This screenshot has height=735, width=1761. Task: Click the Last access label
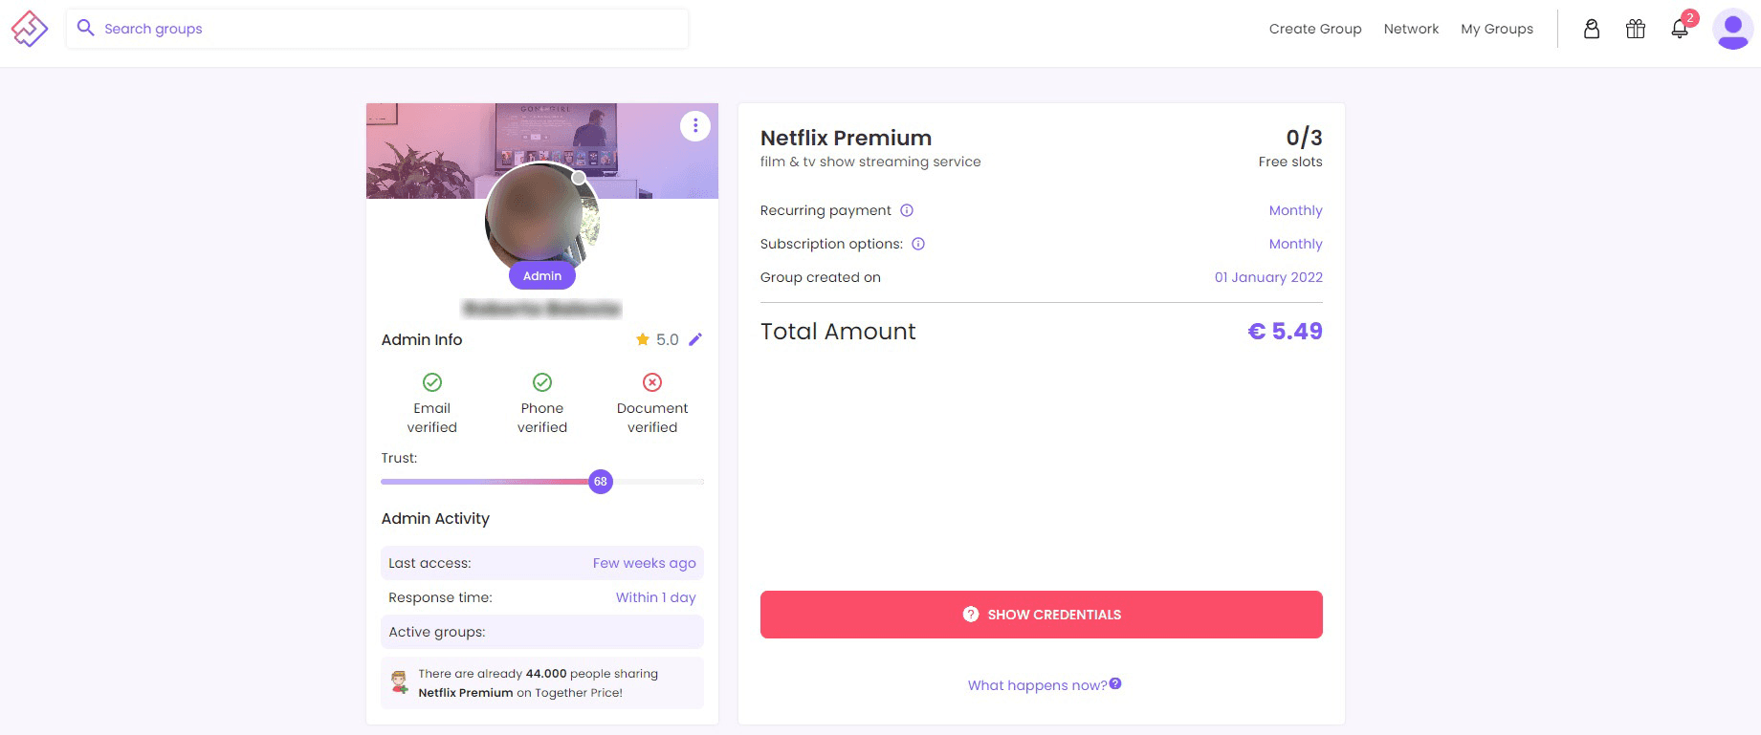click(429, 563)
